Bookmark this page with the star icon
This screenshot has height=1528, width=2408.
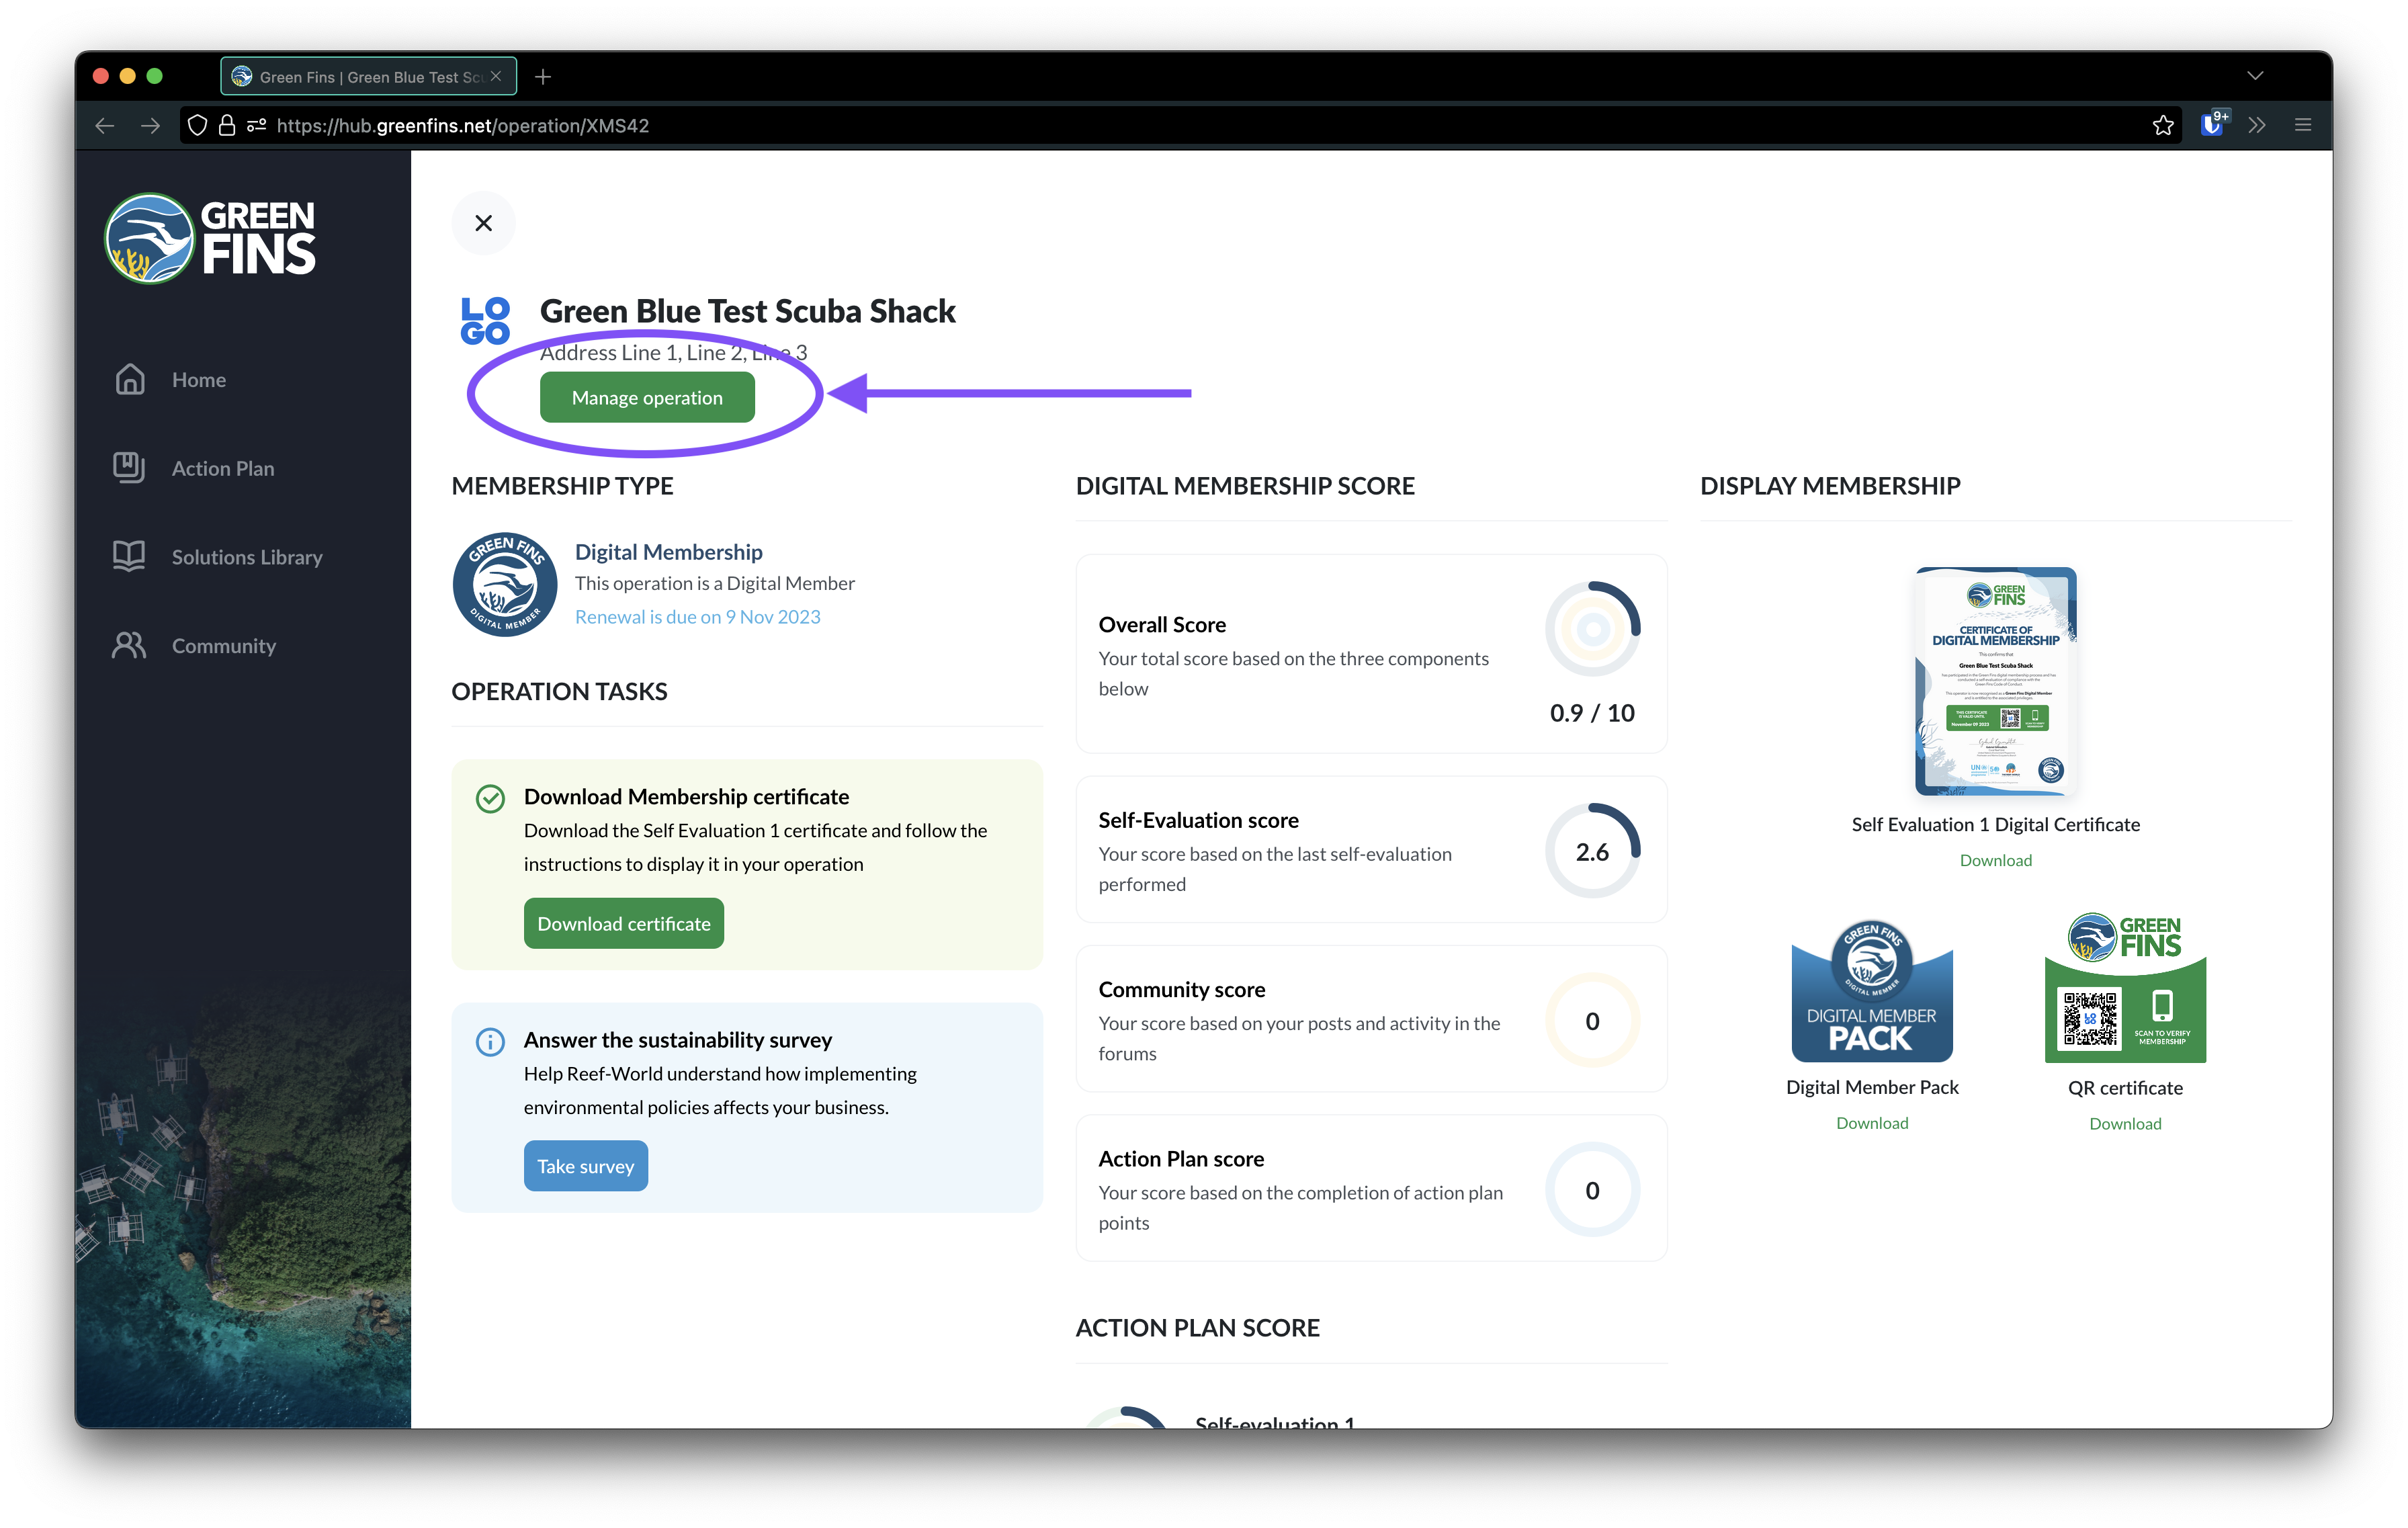(x=2163, y=126)
